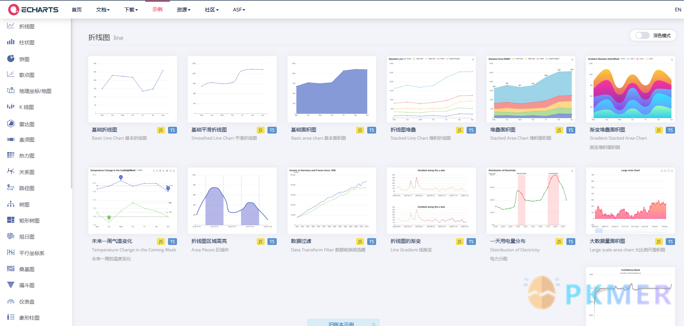Open the lines 路径图 icon
This screenshot has width=684, height=326.
(11, 187)
